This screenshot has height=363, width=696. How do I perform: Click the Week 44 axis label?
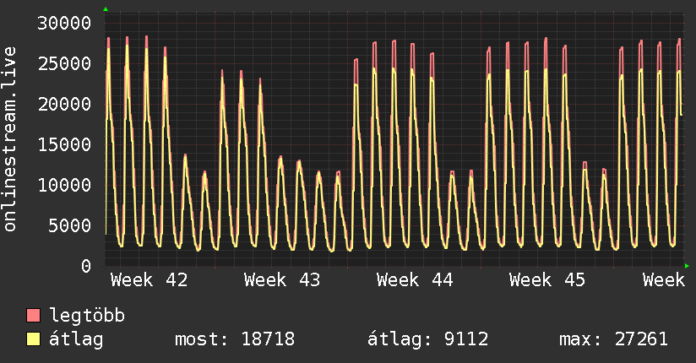415,279
